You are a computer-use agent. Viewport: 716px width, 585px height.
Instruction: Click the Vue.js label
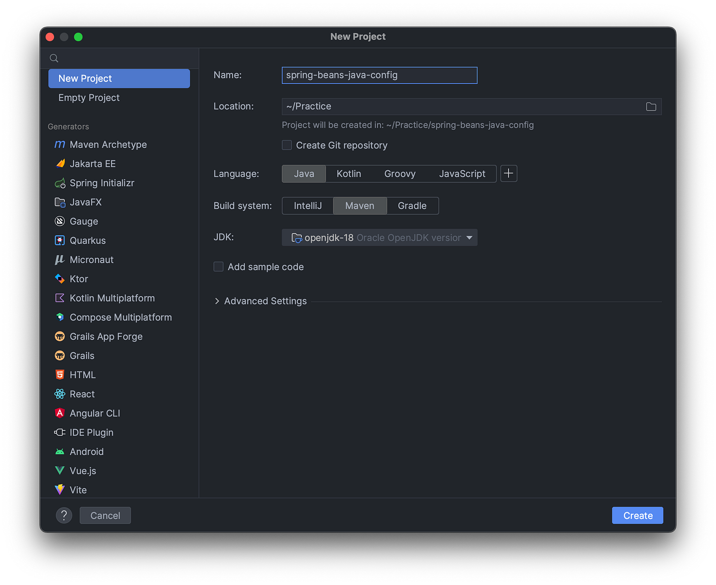click(x=83, y=471)
